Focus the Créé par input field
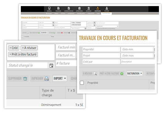Screen dimensions: 165x113 [x=101, y=62]
